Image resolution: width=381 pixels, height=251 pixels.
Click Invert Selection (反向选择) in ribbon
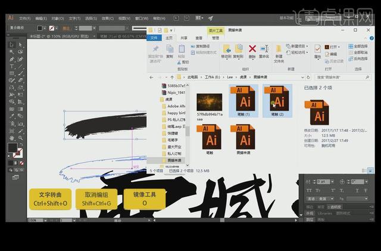pos(360,58)
